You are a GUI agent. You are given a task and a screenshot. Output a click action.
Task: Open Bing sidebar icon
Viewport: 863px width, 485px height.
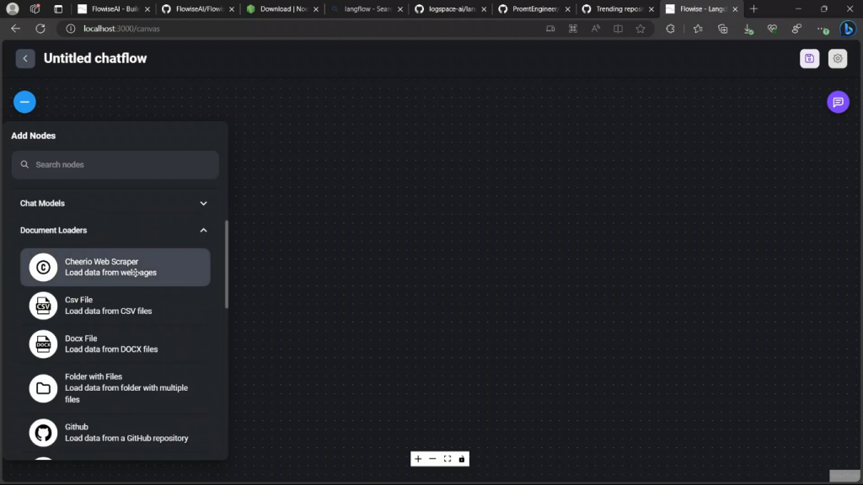848,29
